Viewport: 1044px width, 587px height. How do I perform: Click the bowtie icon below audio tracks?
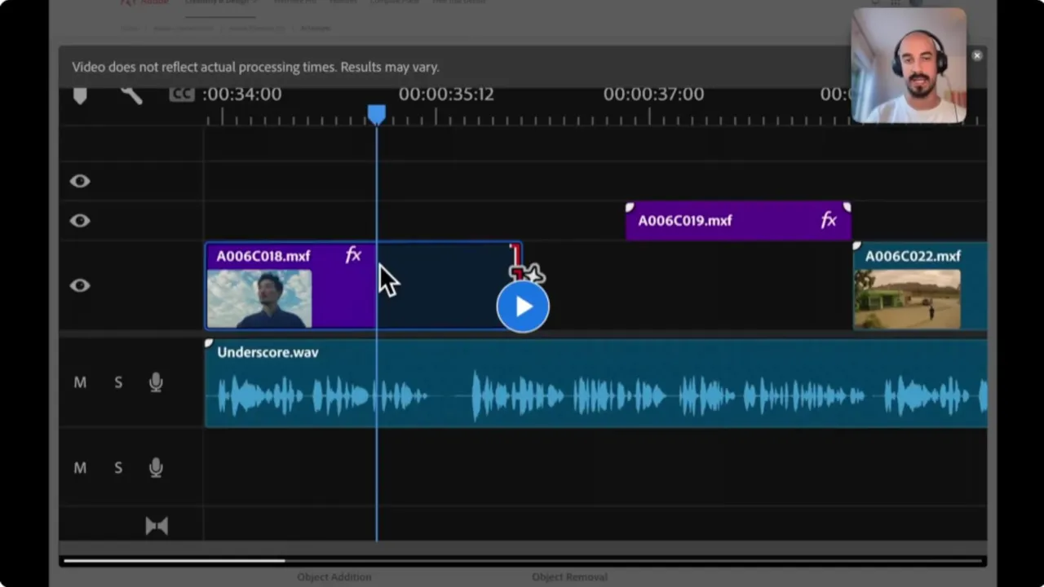pos(157,526)
